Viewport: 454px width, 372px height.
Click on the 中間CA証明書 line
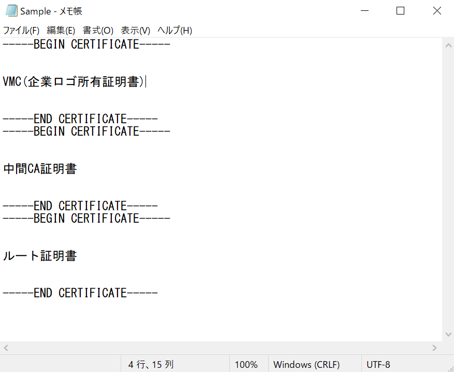(x=40, y=169)
